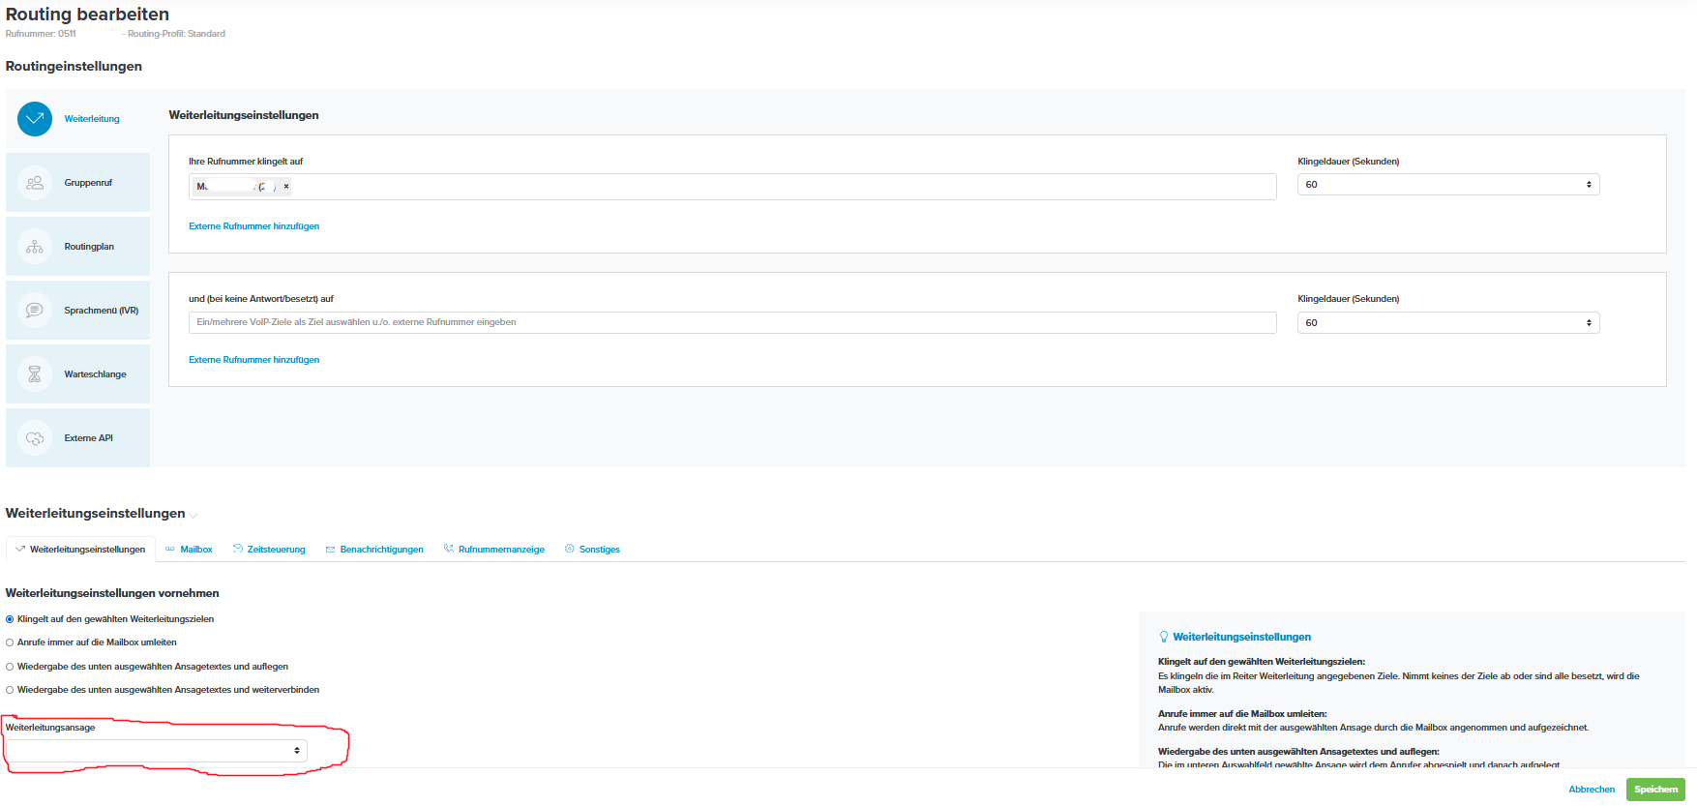Screen dimensions: 1697x806
Task: Expand the Weiterleitungsansage dropdown
Action: [157, 751]
